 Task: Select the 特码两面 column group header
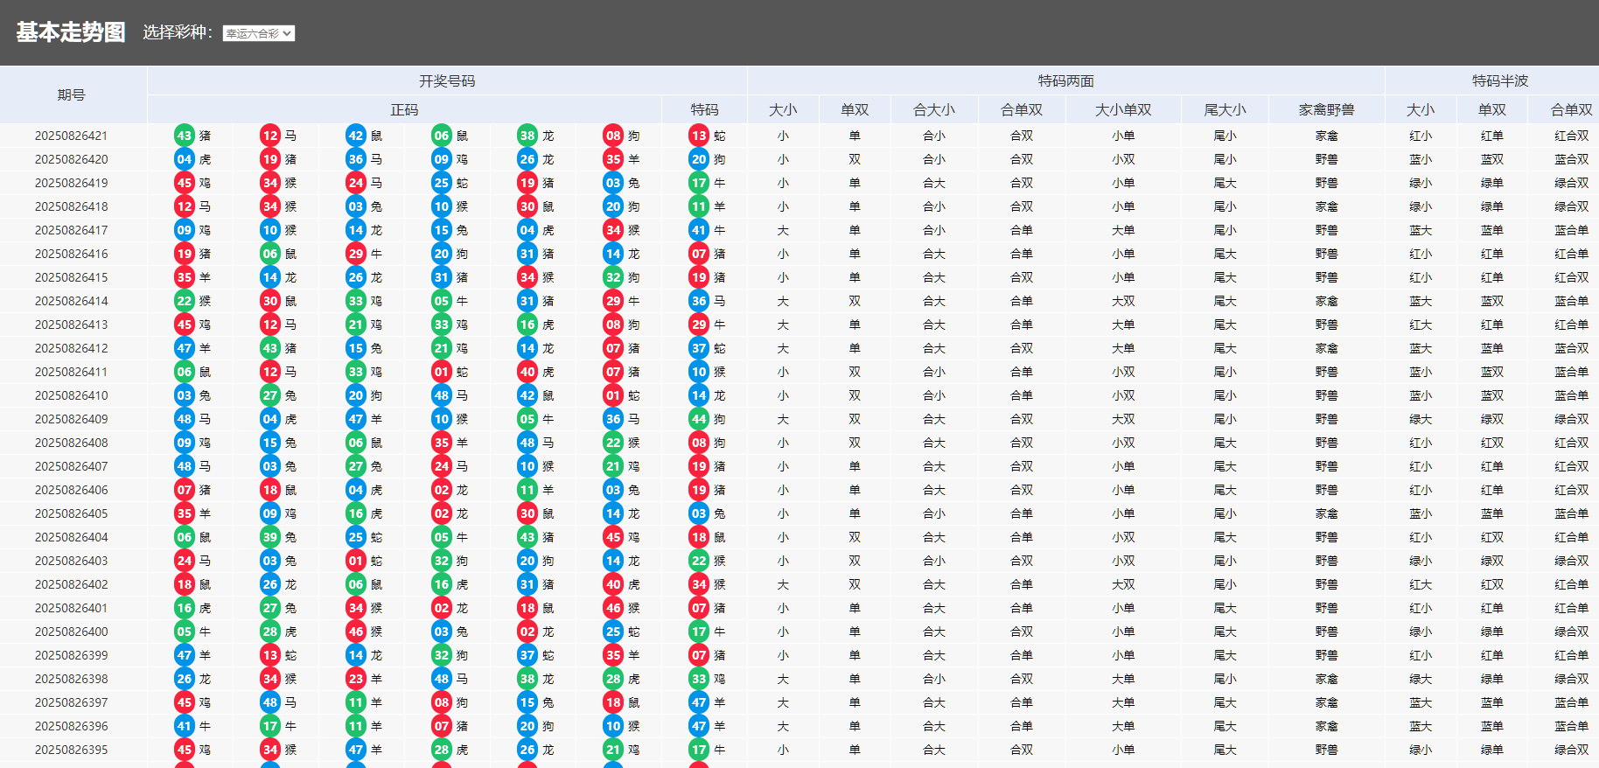point(1065,80)
